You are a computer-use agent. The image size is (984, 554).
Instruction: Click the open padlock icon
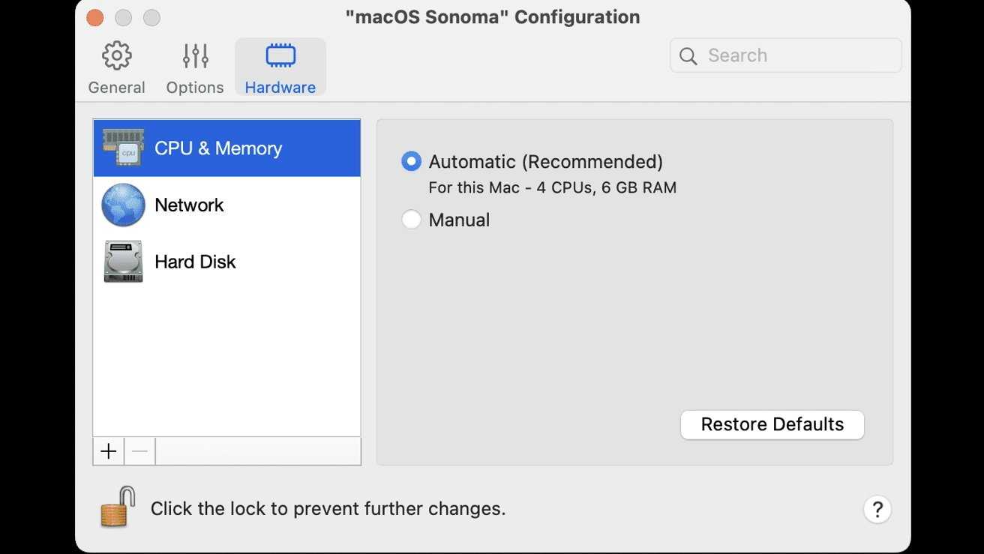(118, 506)
